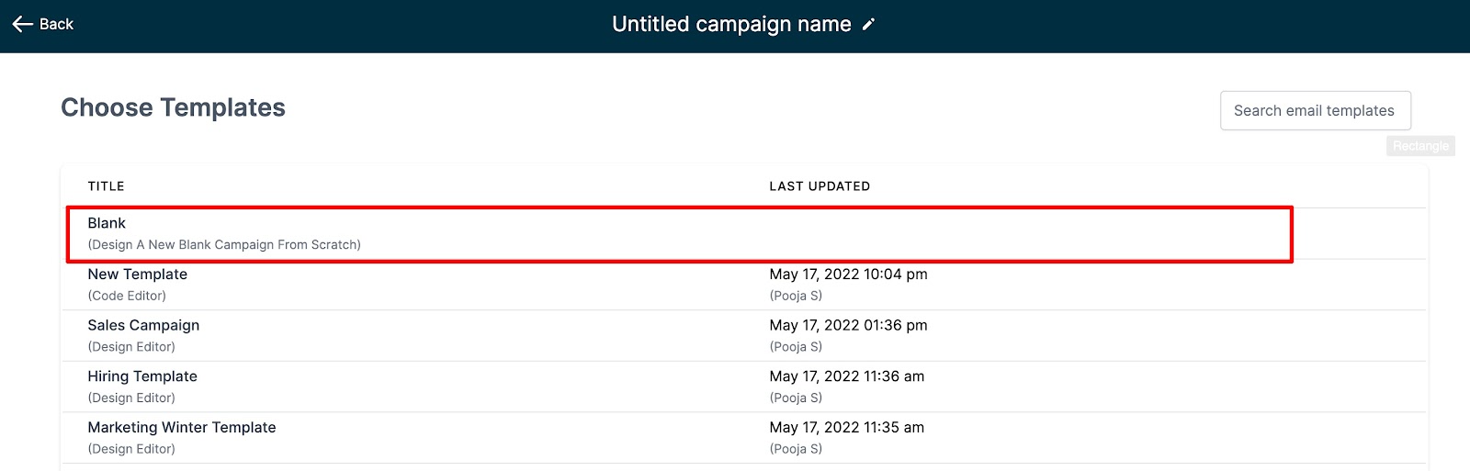Click the back arrow icon
Image resolution: width=1470 pixels, height=471 pixels.
point(22,24)
